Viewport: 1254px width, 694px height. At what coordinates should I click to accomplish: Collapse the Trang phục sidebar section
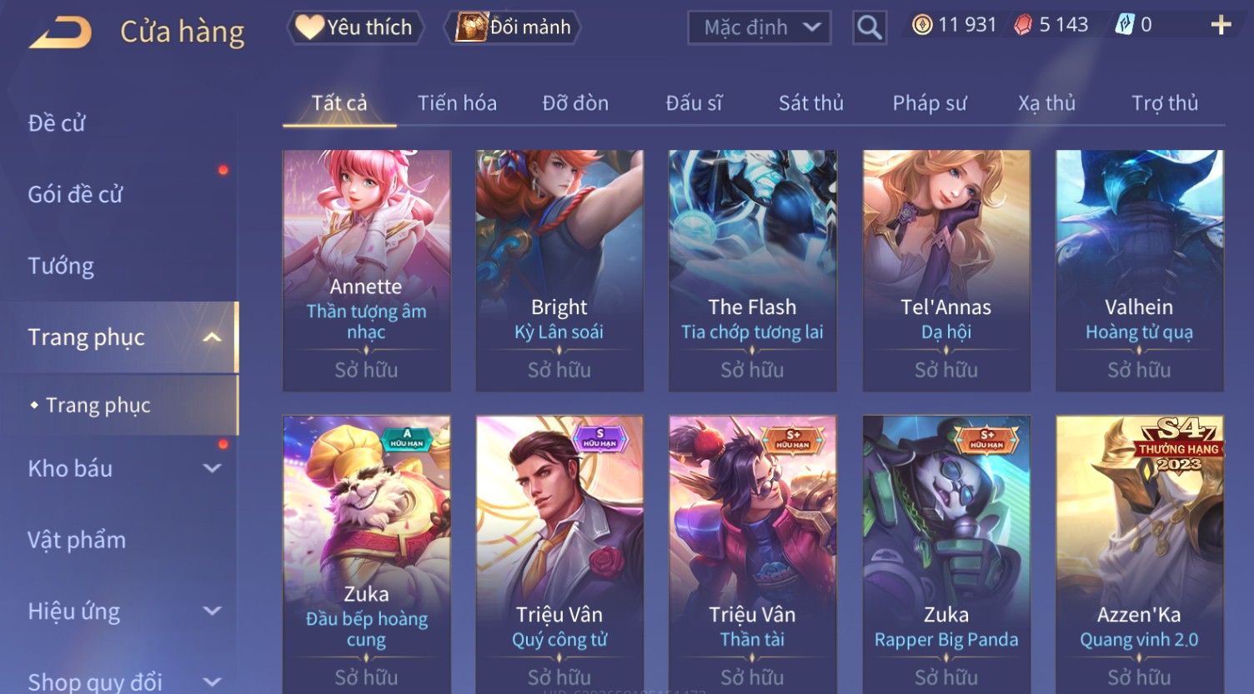(212, 337)
